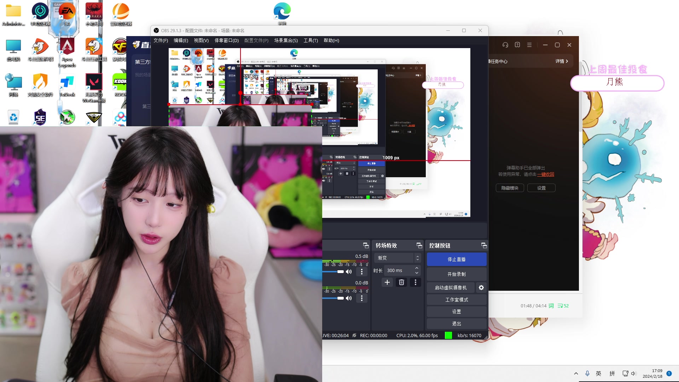Open the 火绒安全软件 desktop shortcut
This screenshot has height=382, width=679.
tap(40, 85)
